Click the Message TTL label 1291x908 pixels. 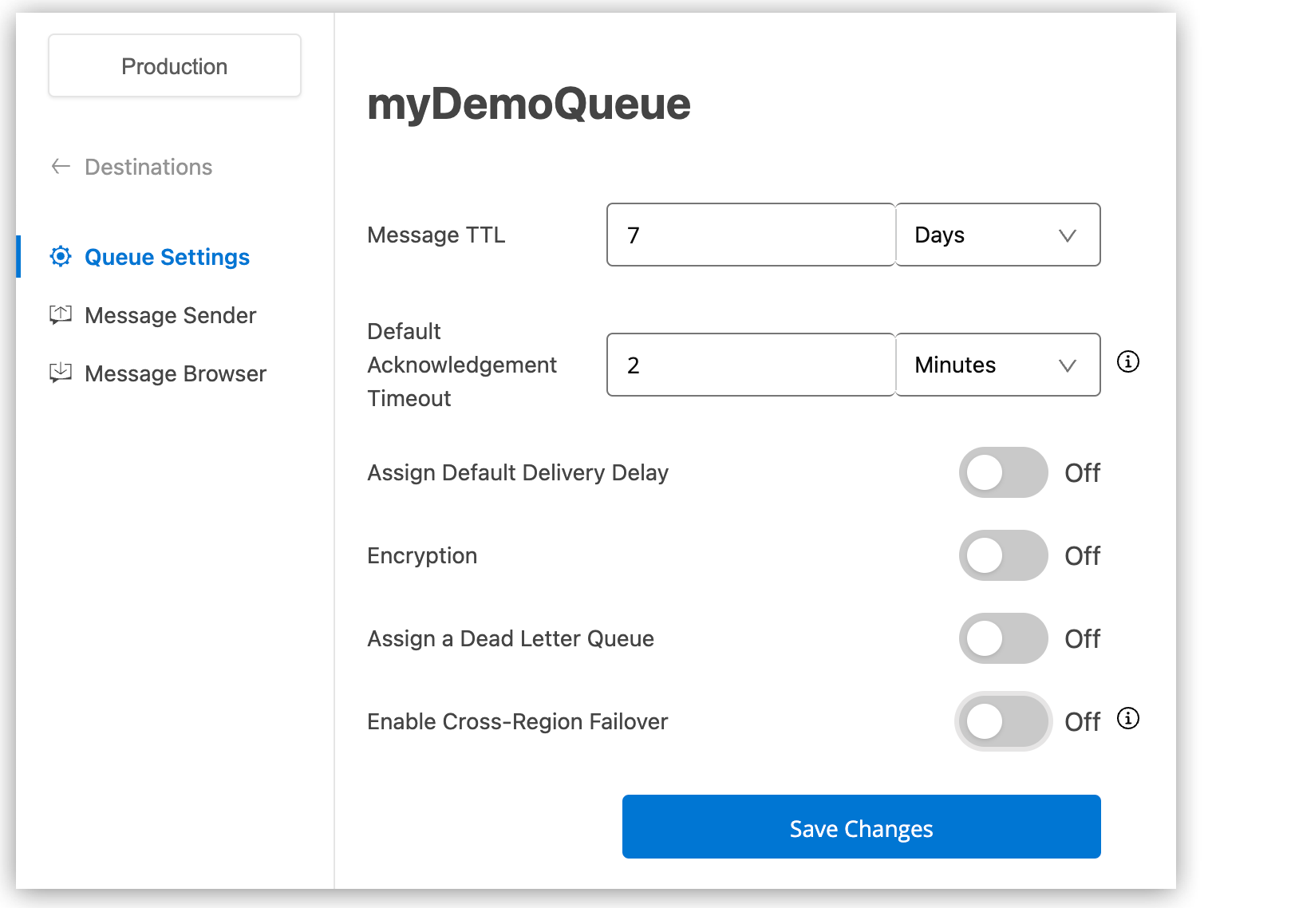[x=436, y=235]
